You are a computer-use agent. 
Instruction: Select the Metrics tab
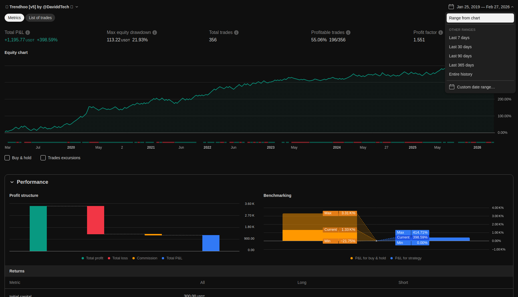14,18
